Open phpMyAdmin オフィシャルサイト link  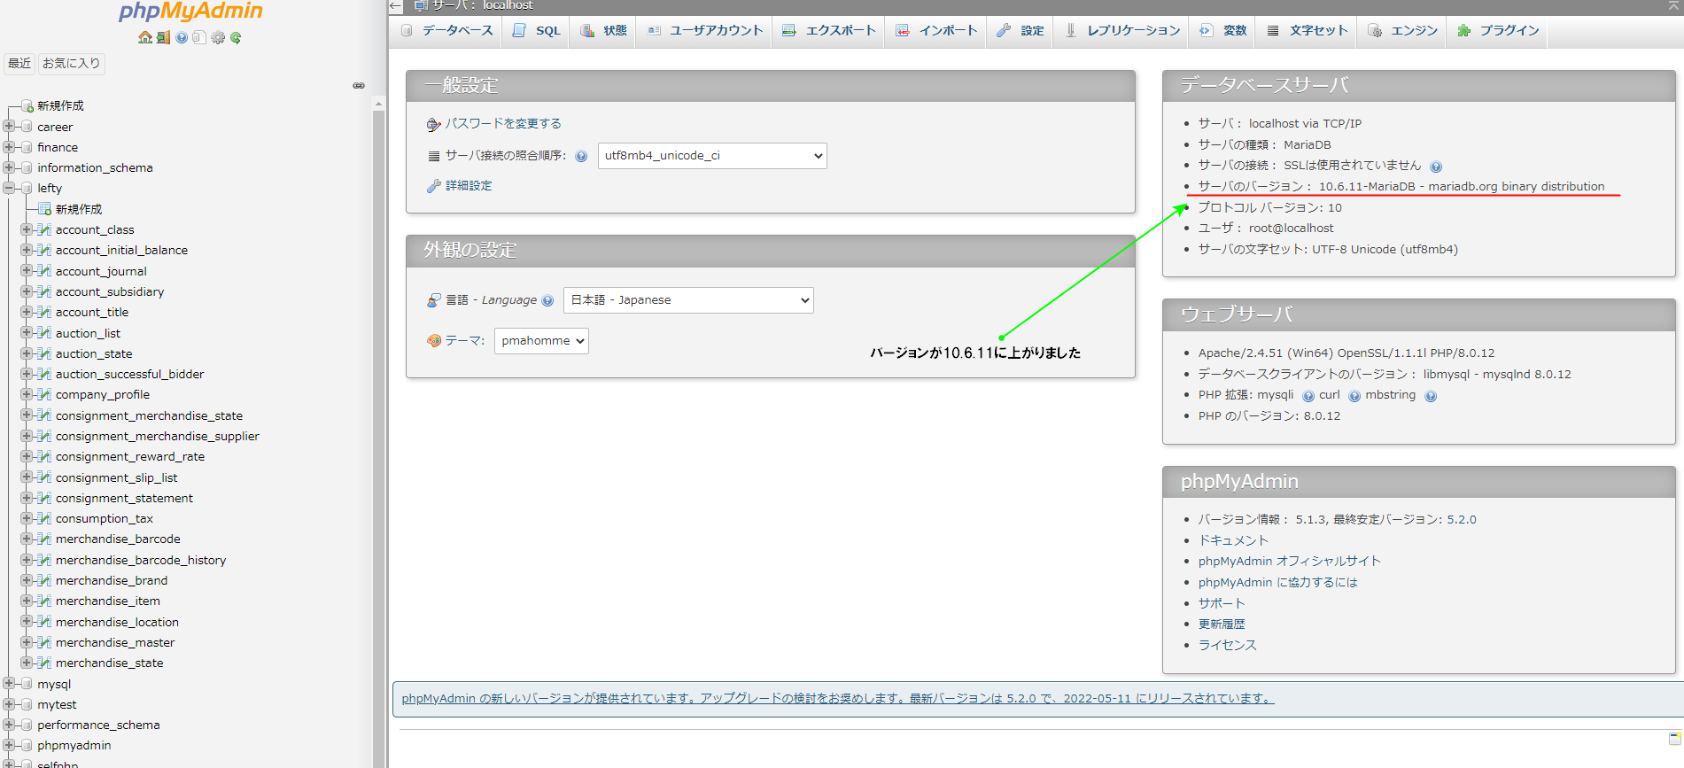coord(1289,562)
